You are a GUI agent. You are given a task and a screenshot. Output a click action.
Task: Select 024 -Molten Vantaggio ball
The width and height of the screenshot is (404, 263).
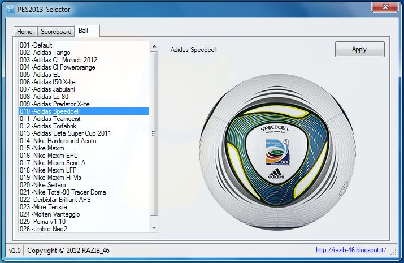(x=50, y=214)
